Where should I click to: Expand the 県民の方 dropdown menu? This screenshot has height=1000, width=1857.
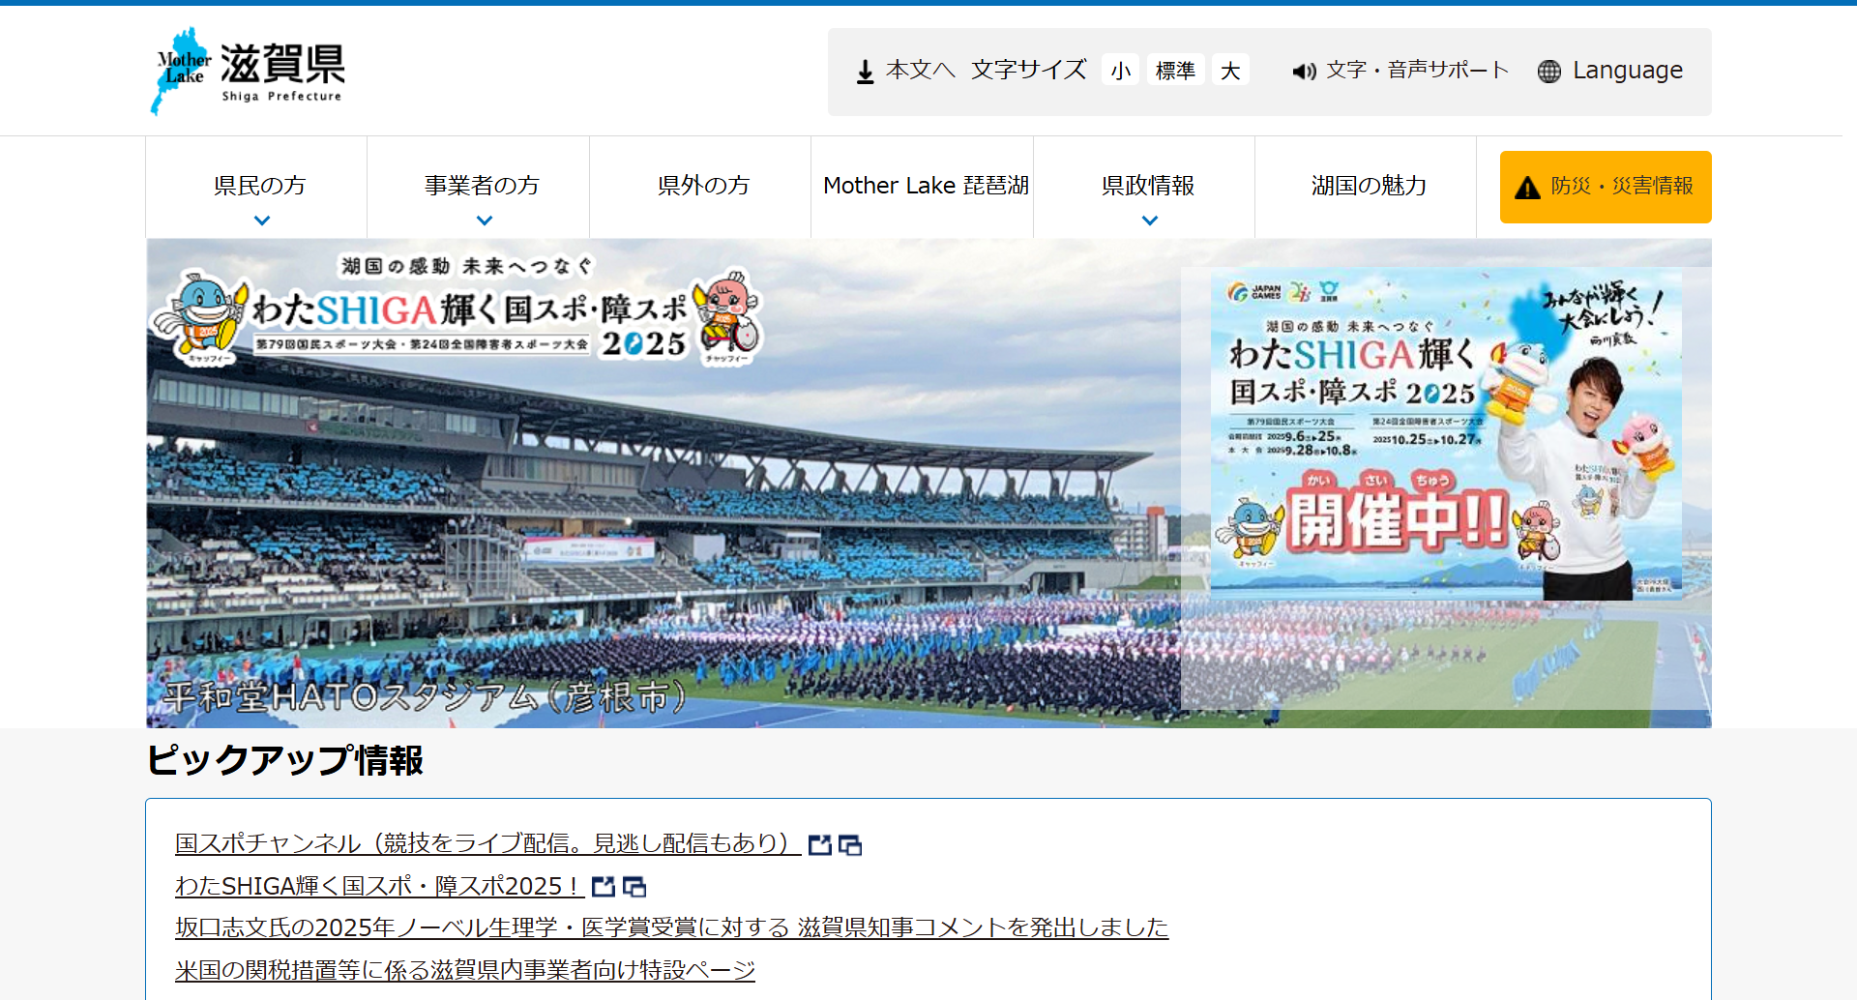[x=260, y=220]
